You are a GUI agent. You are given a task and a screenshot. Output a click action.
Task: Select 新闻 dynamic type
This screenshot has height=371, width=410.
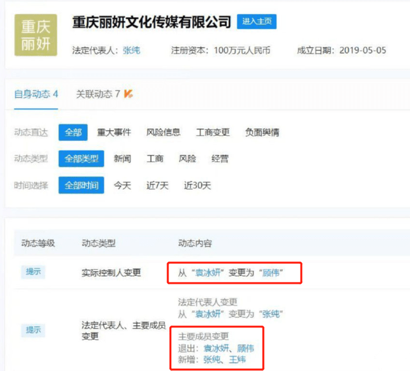pyautogui.click(x=122, y=159)
